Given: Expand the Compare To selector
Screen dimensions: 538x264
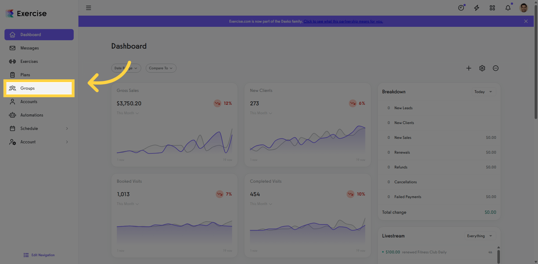Looking at the screenshot, I should point(161,68).
